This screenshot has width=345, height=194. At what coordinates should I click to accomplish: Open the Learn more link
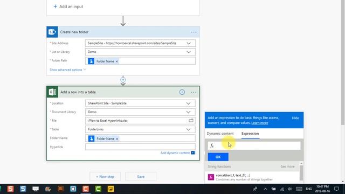point(260,123)
